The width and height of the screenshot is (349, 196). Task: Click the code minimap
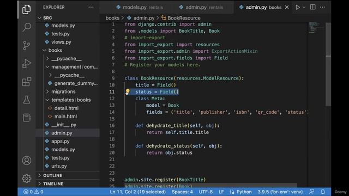pyautogui.click(x=316, y=28)
